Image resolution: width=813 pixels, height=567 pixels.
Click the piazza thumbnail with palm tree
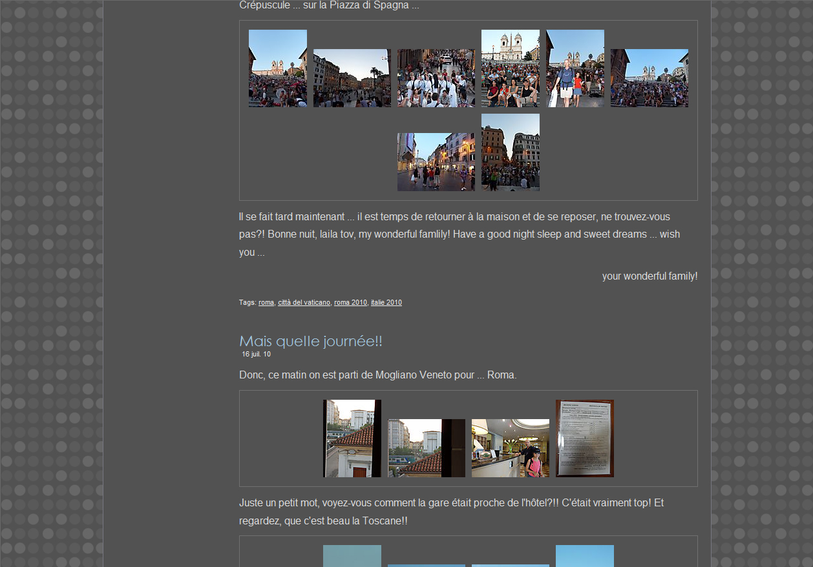(352, 78)
